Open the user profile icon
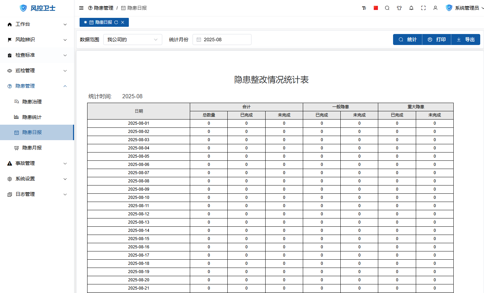This screenshot has width=484, height=293. click(x=435, y=8)
